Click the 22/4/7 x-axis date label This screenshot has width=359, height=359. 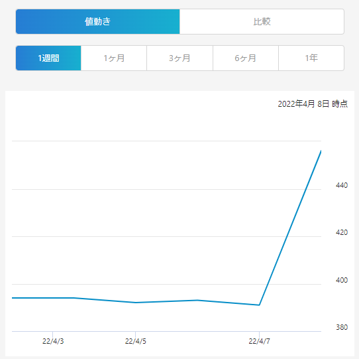click(259, 341)
